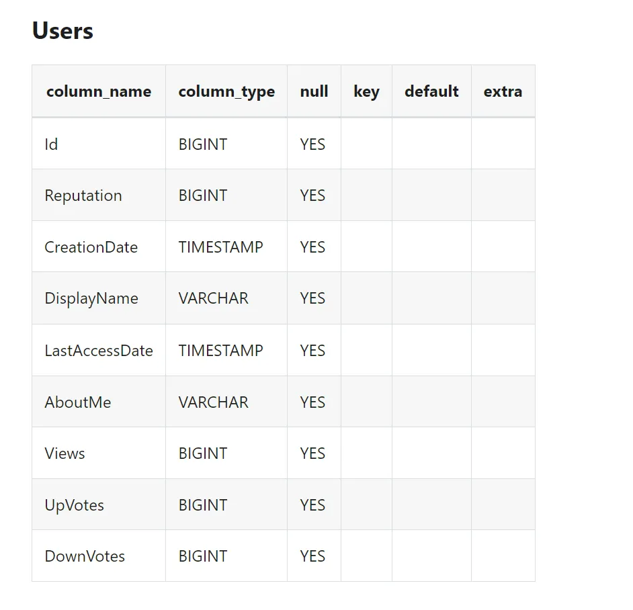Select the Views row name cell
633x610 pixels.
[x=99, y=453]
